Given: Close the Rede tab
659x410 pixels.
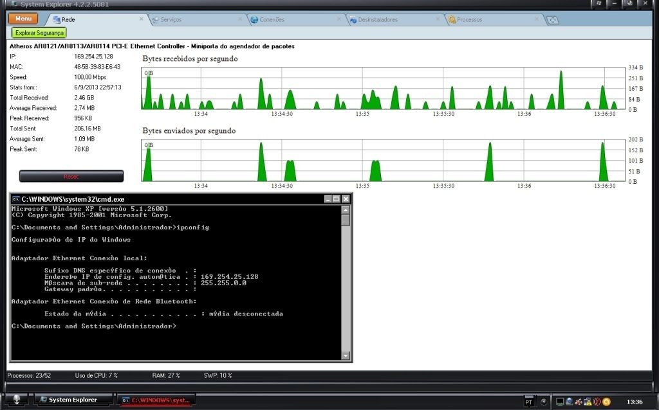Looking at the screenshot, I should (x=141, y=19).
